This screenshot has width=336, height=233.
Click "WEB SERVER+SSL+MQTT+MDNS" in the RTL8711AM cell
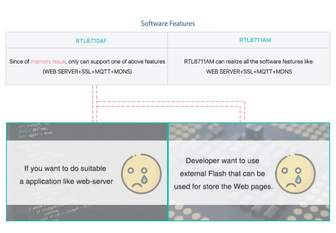click(x=249, y=72)
